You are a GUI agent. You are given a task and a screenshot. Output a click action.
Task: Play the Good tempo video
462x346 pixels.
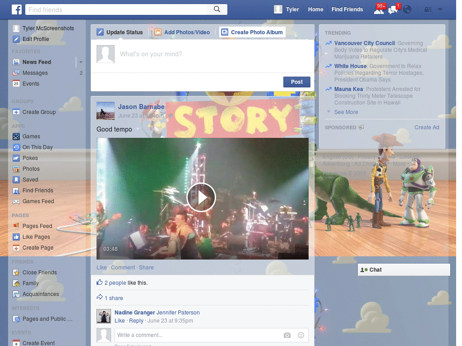[201, 197]
